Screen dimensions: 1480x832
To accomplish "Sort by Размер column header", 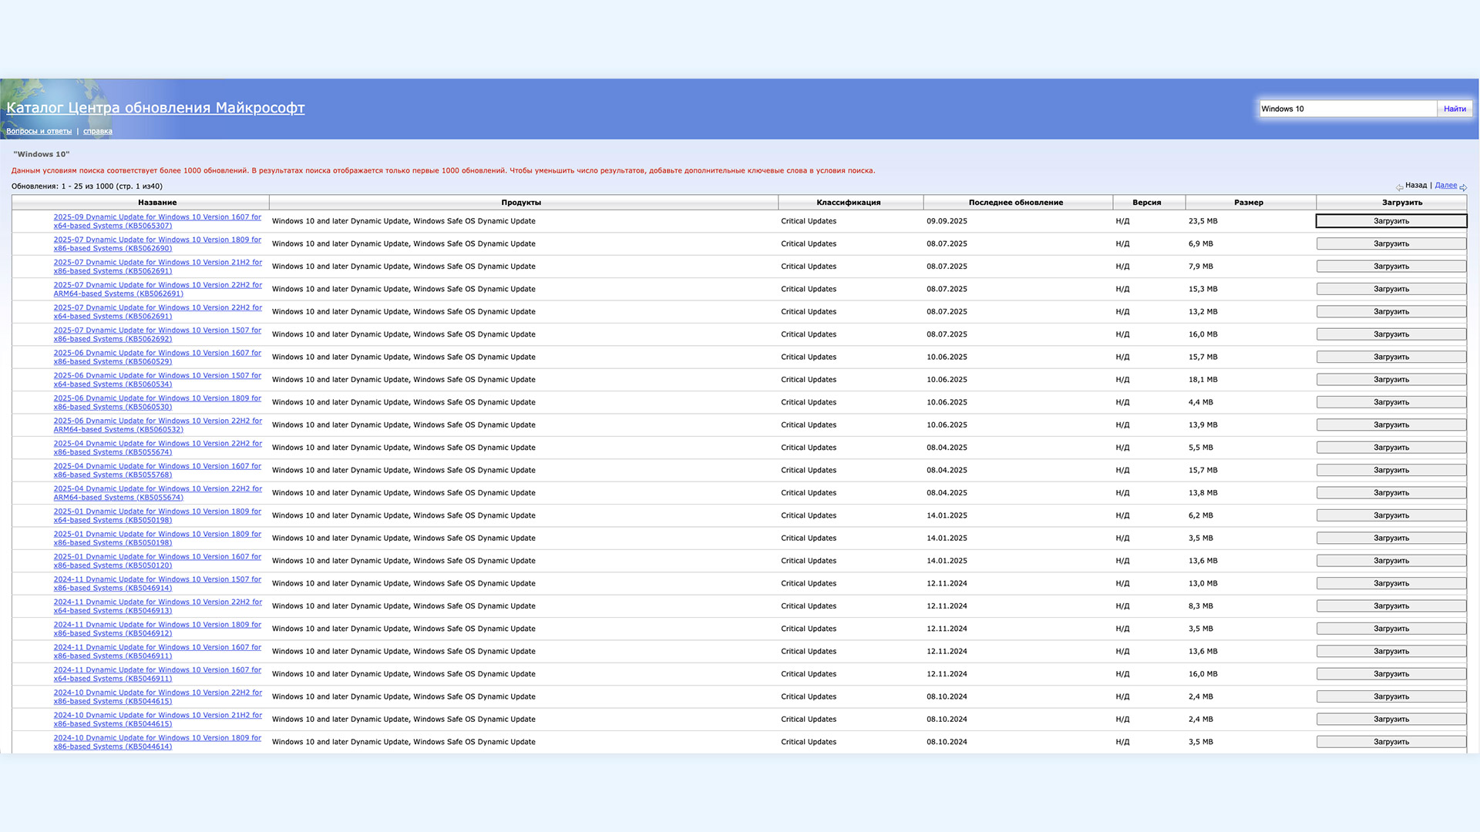I will point(1248,203).
